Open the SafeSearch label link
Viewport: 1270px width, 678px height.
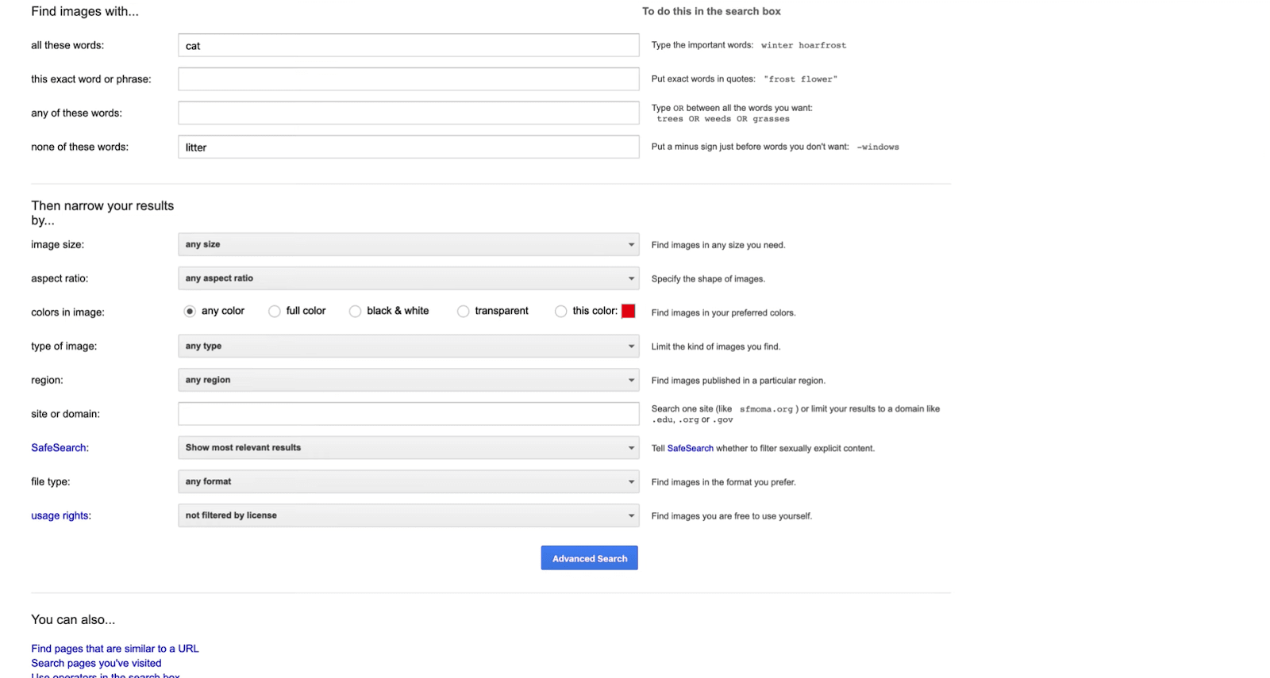pos(59,448)
